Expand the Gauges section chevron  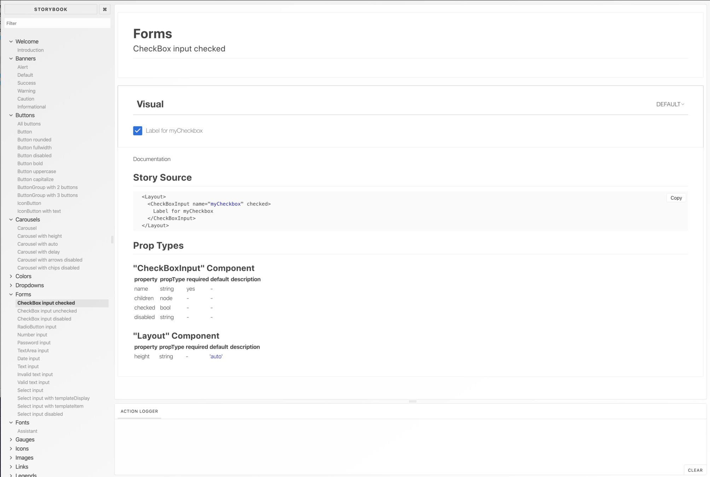coord(11,440)
